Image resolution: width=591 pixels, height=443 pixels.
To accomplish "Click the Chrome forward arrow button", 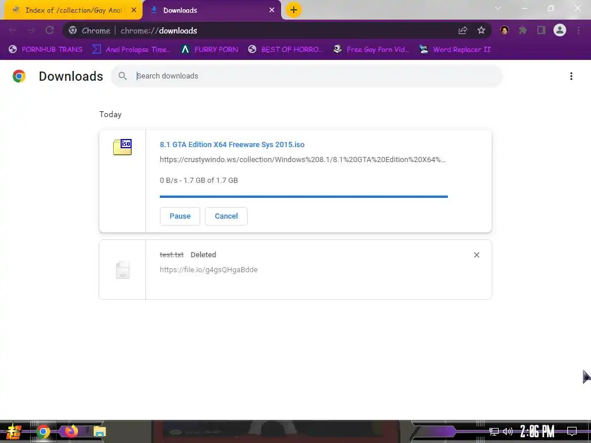I will click(31, 31).
